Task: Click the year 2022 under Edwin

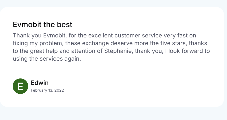Action: (x=59, y=90)
